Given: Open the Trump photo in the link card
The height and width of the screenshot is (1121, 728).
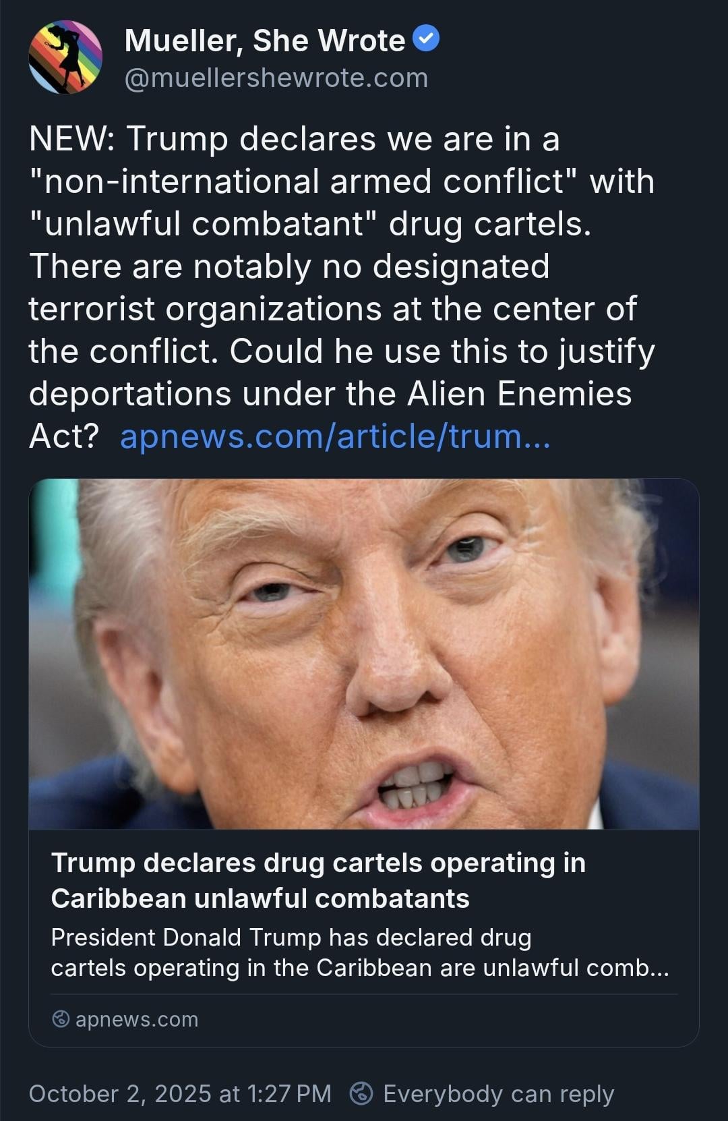Looking at the screenshot, I should click(x=364, y=654).
